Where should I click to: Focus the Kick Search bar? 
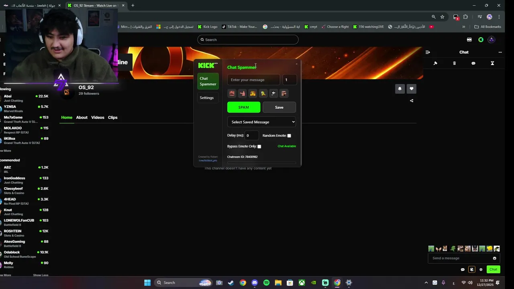[248, 40]
